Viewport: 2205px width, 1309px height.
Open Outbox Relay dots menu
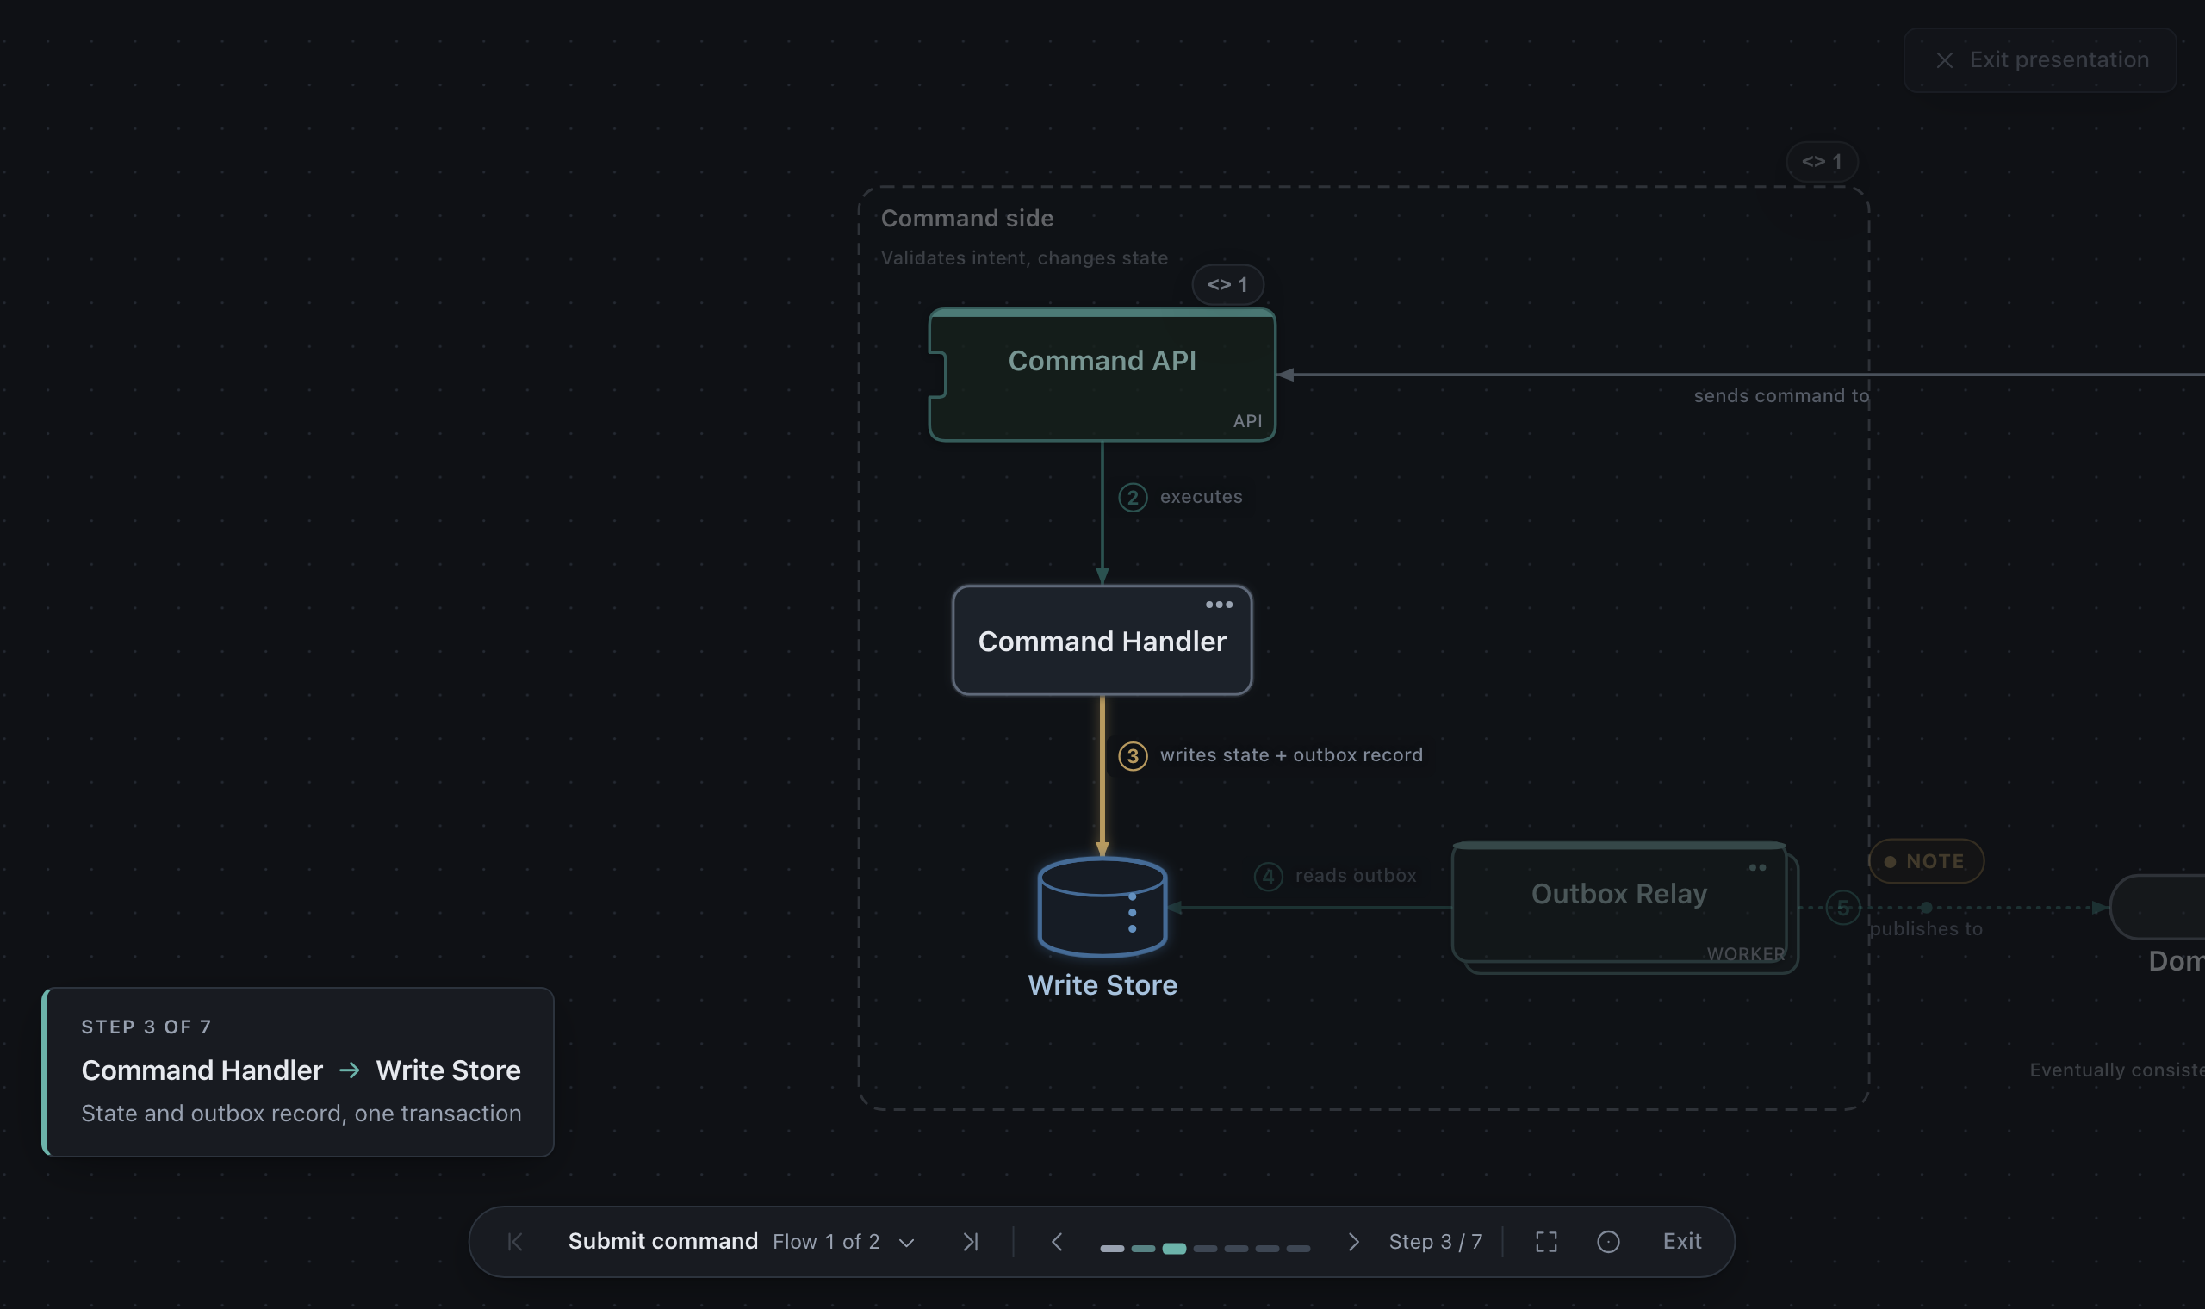click(1757, 867)
